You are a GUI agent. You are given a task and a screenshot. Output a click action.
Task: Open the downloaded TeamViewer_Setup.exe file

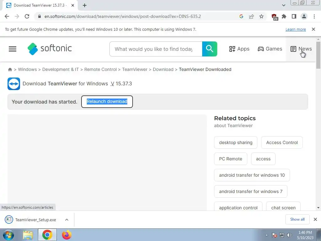point(31,220)
